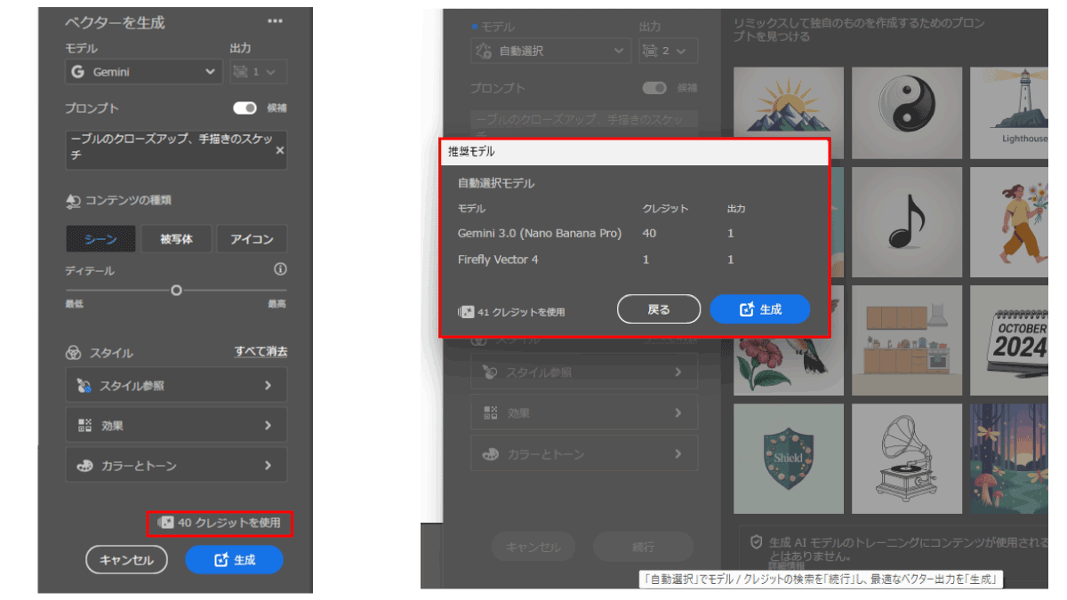Open the three-dot menu beside ベクターを生成
Viewport: 1067px width, 600px height.
(275, 21)
